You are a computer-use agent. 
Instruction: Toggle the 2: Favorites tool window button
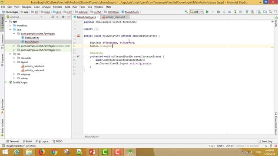[2, 106]
